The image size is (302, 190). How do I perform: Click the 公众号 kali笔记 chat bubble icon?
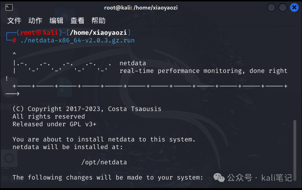[x=219, y=177]
